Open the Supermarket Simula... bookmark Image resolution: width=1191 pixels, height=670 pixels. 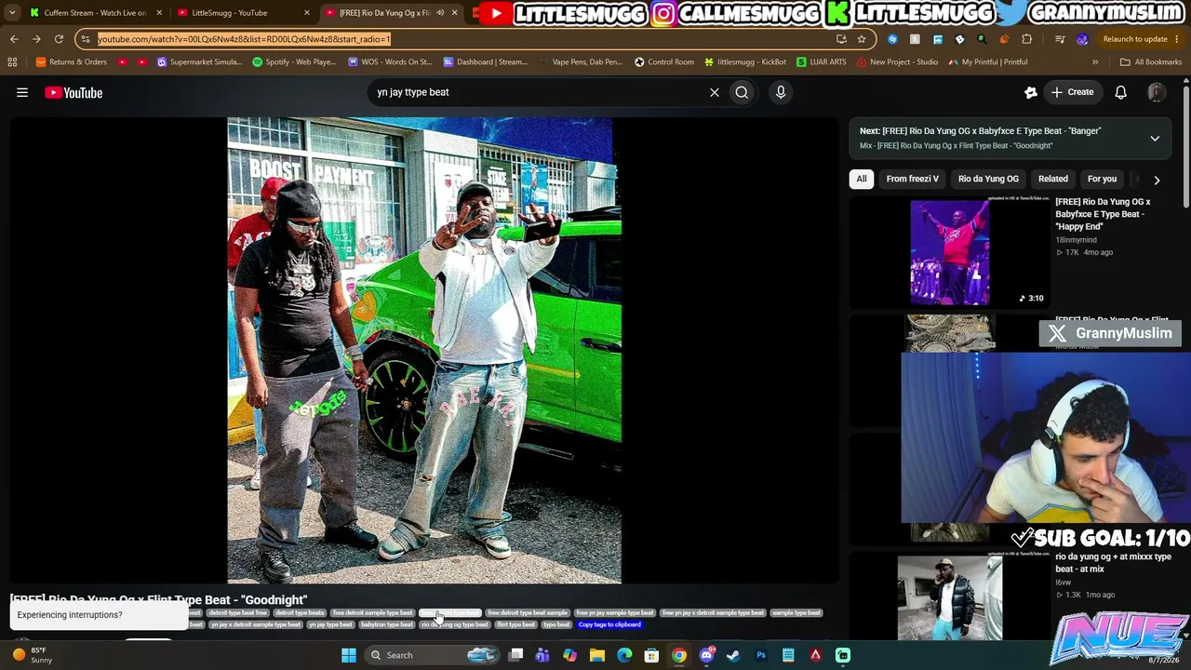199,62
